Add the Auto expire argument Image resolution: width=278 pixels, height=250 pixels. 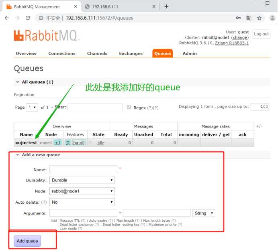(98, 221)
